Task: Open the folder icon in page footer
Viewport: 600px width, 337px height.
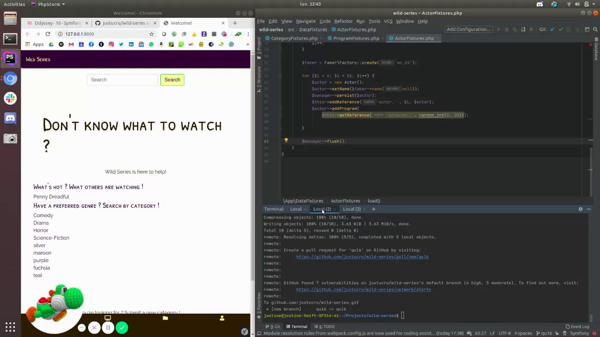Action: click(165, 318)
